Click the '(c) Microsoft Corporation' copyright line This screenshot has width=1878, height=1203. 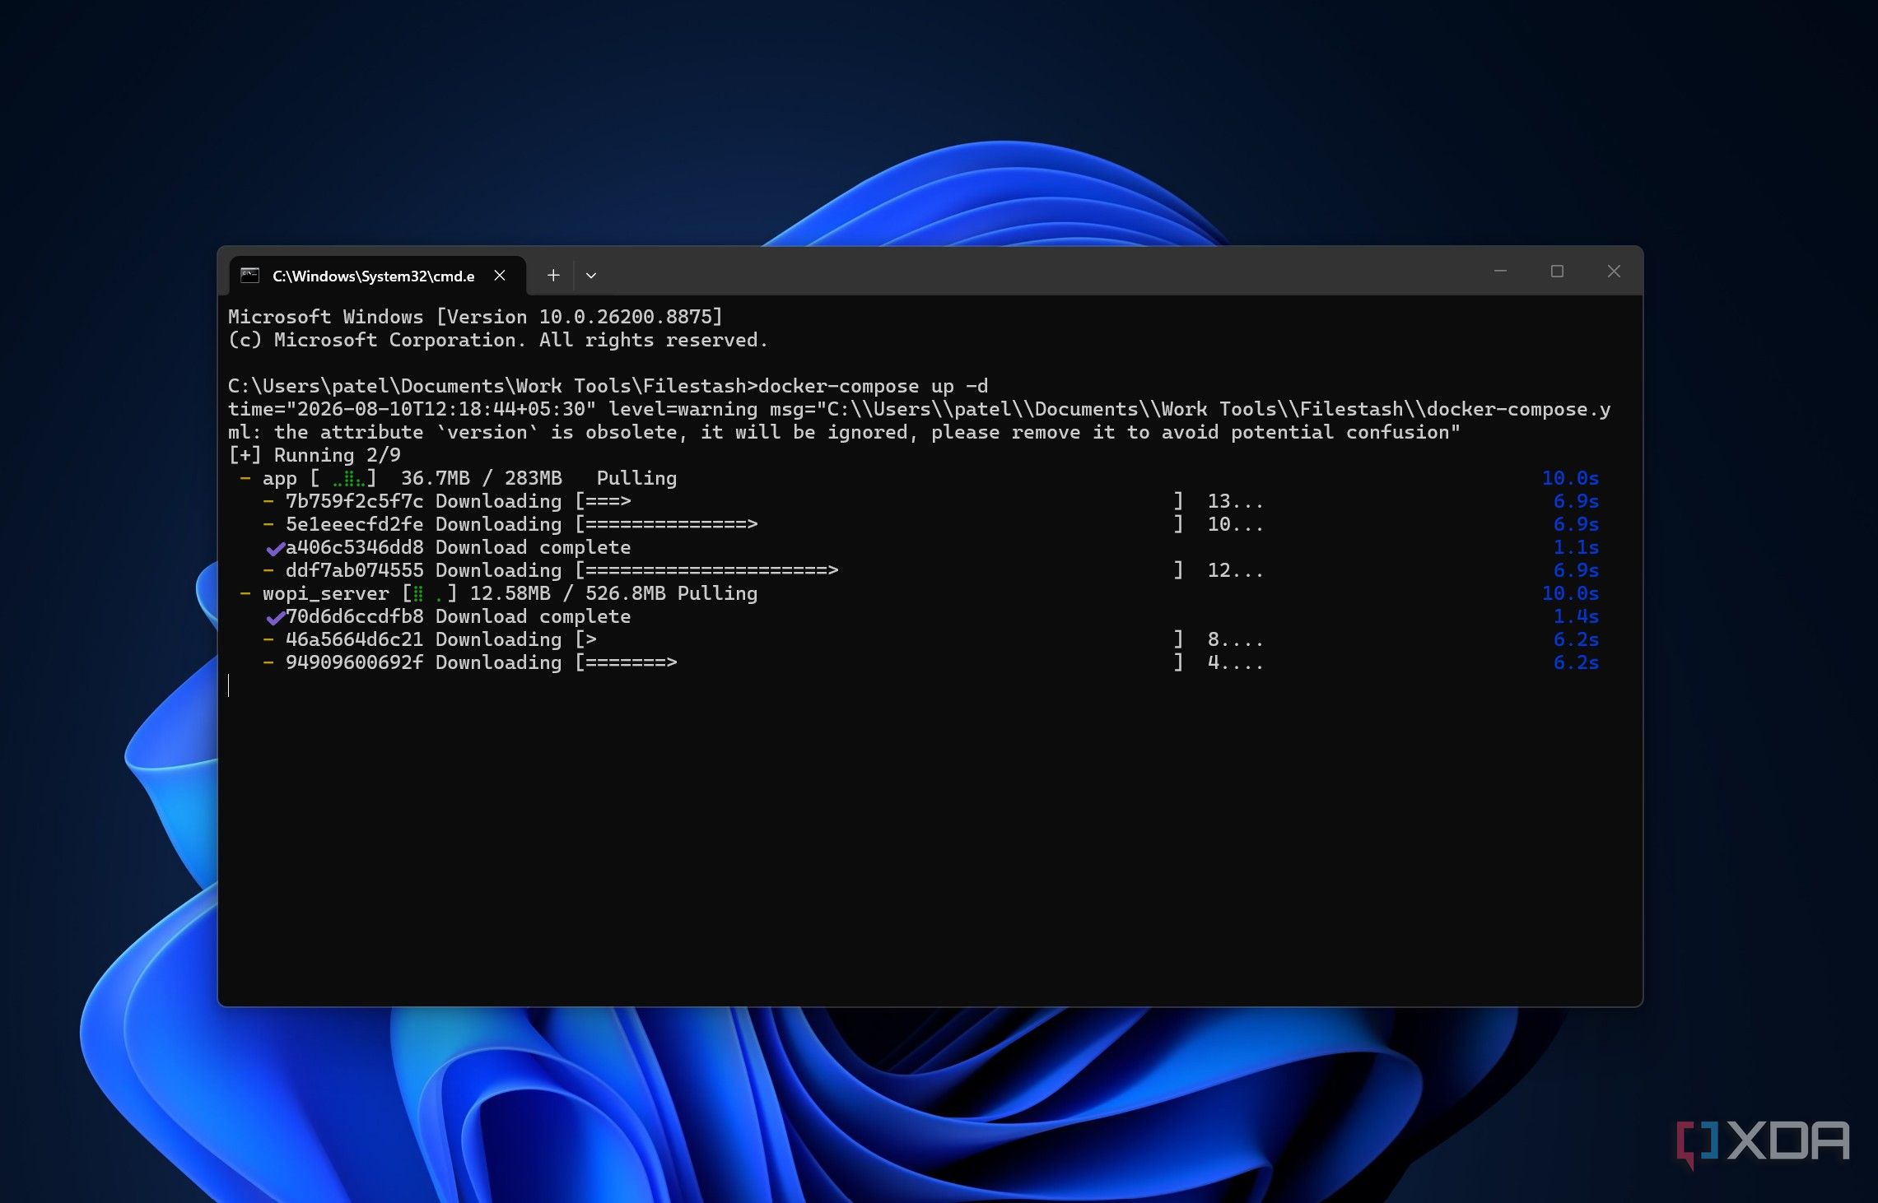tap(497, 340)
